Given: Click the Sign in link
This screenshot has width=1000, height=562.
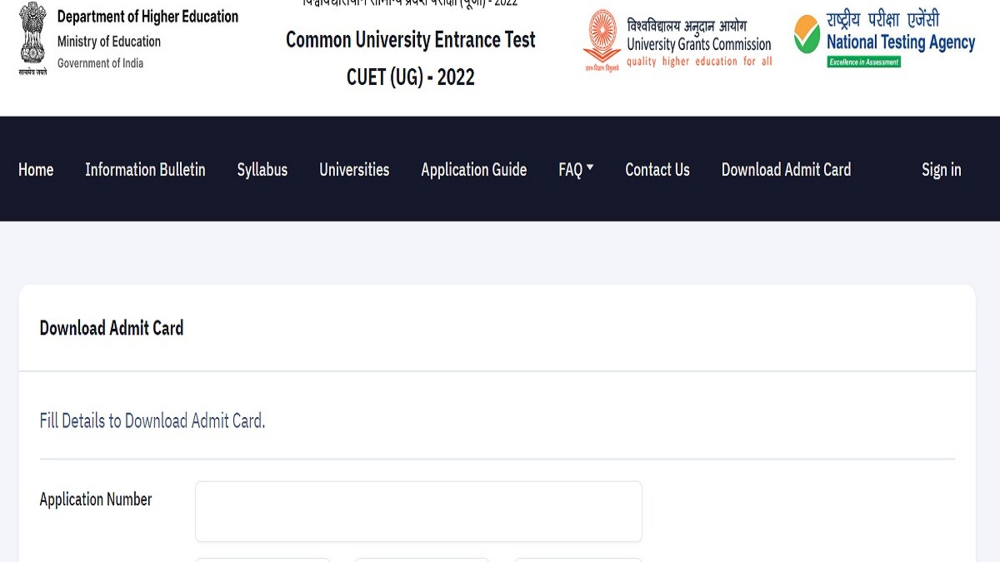Looking at the screenshot, I should (x=941, y=170).
